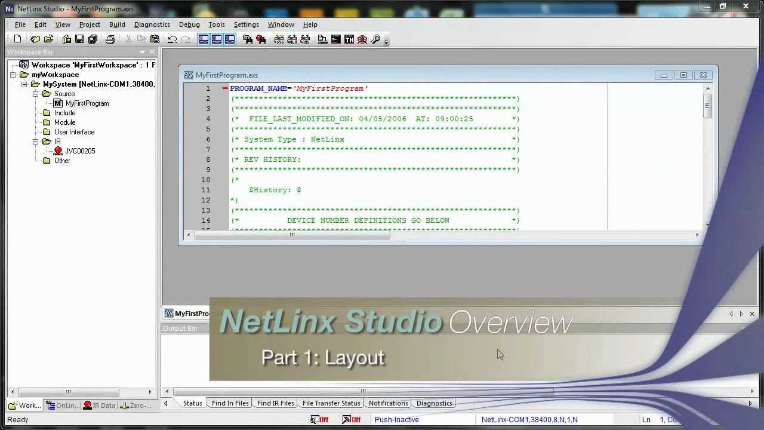
Task: Open the File menu
Action: [20, 24]
